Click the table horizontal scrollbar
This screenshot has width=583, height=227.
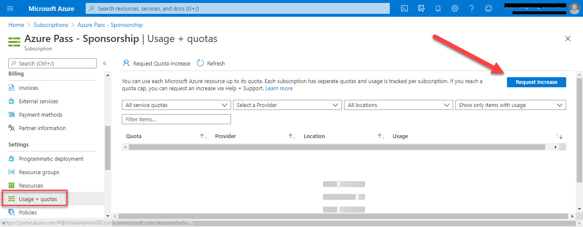click(x=337, y=147)
